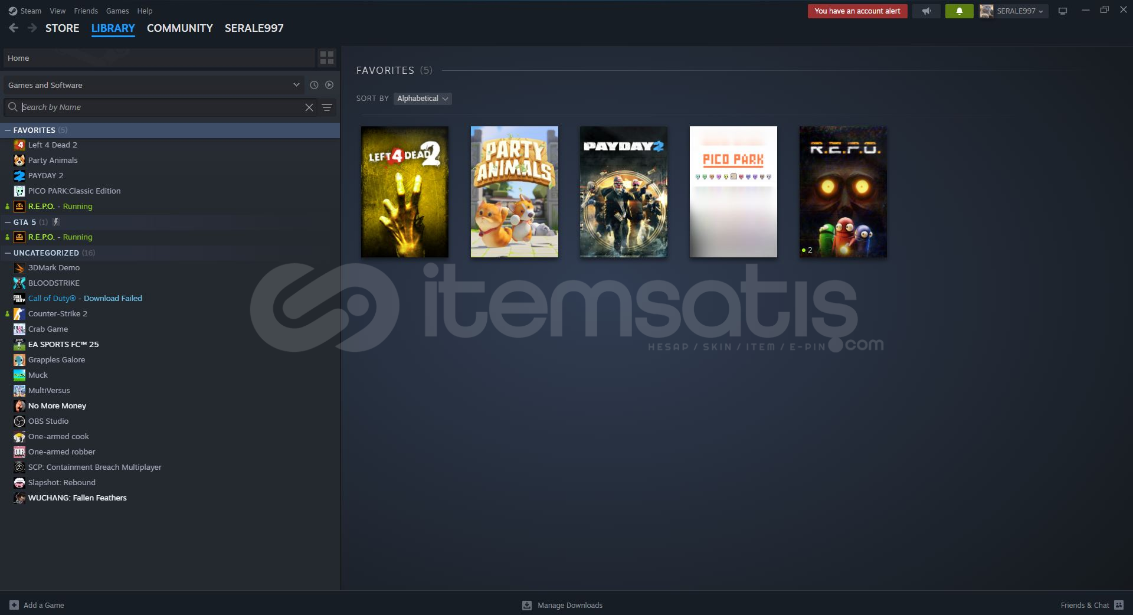Viewport: 1133px width, 615px height.
Task: Toggle the collections grid view icon
Action: tap(327, 58)
